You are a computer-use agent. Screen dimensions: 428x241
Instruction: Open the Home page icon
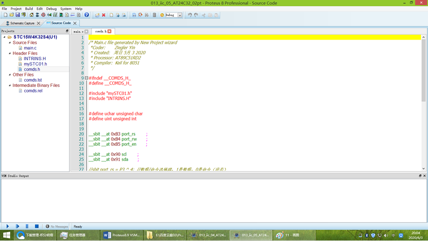pyautogui.click(x=31, y=15)
